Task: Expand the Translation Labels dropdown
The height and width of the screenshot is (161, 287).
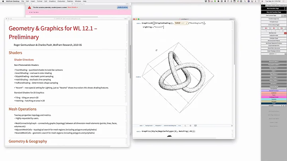Action: click(x=274, y=65)
